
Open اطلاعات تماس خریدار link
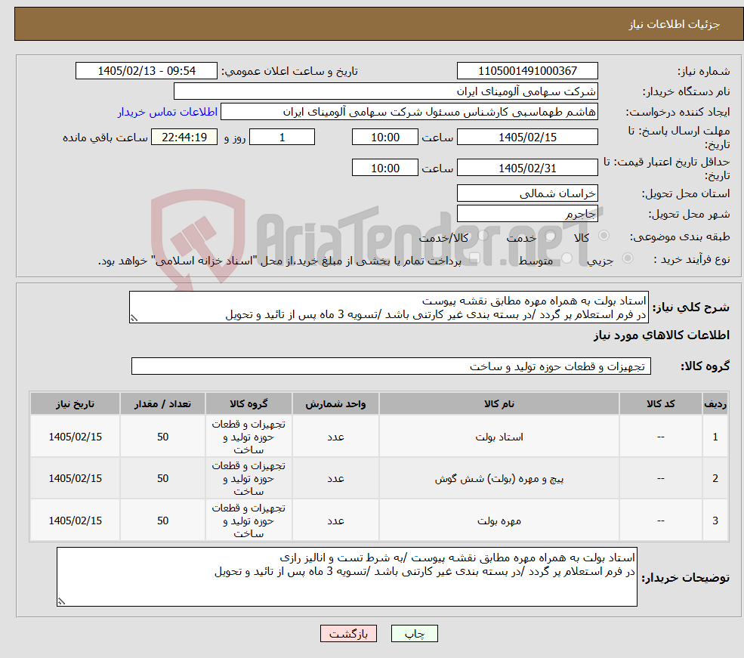pyautogui.click(x=168, y=112)
